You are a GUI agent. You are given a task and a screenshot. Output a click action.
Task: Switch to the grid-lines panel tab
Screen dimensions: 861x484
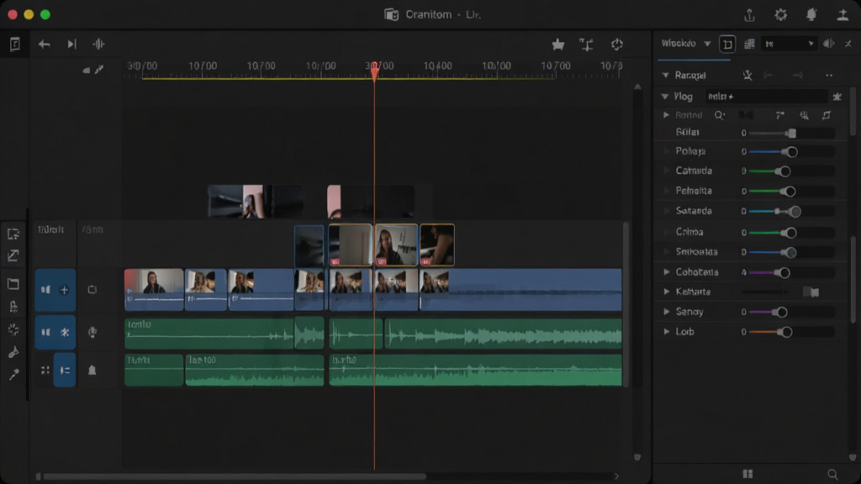click(x=749, y=44)
